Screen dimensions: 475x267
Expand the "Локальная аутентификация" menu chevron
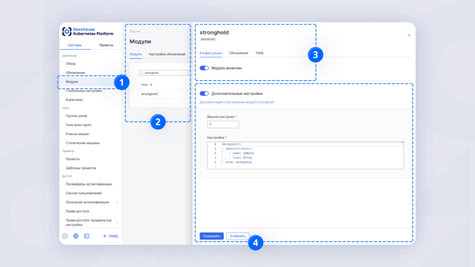point(117,202)
